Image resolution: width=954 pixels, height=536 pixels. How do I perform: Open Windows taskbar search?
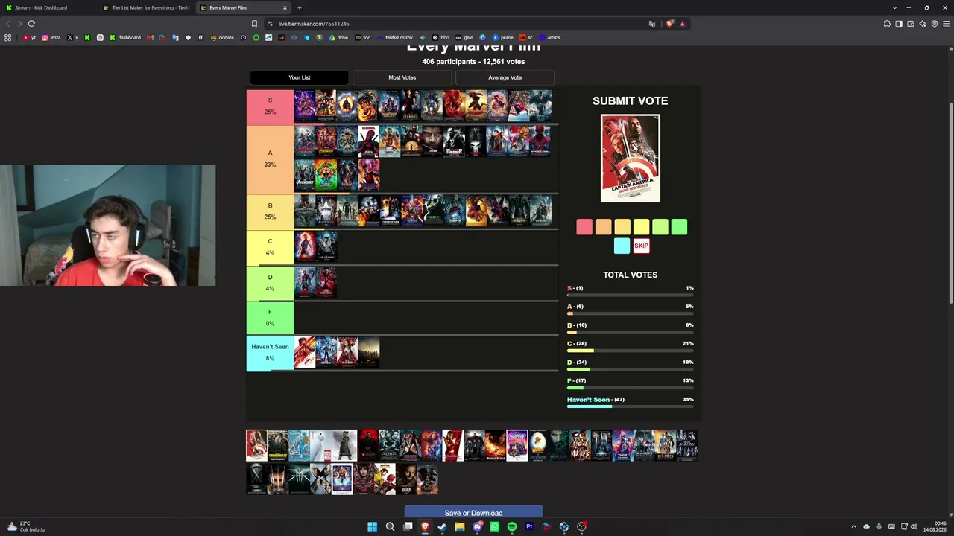(x=390, y=527)
